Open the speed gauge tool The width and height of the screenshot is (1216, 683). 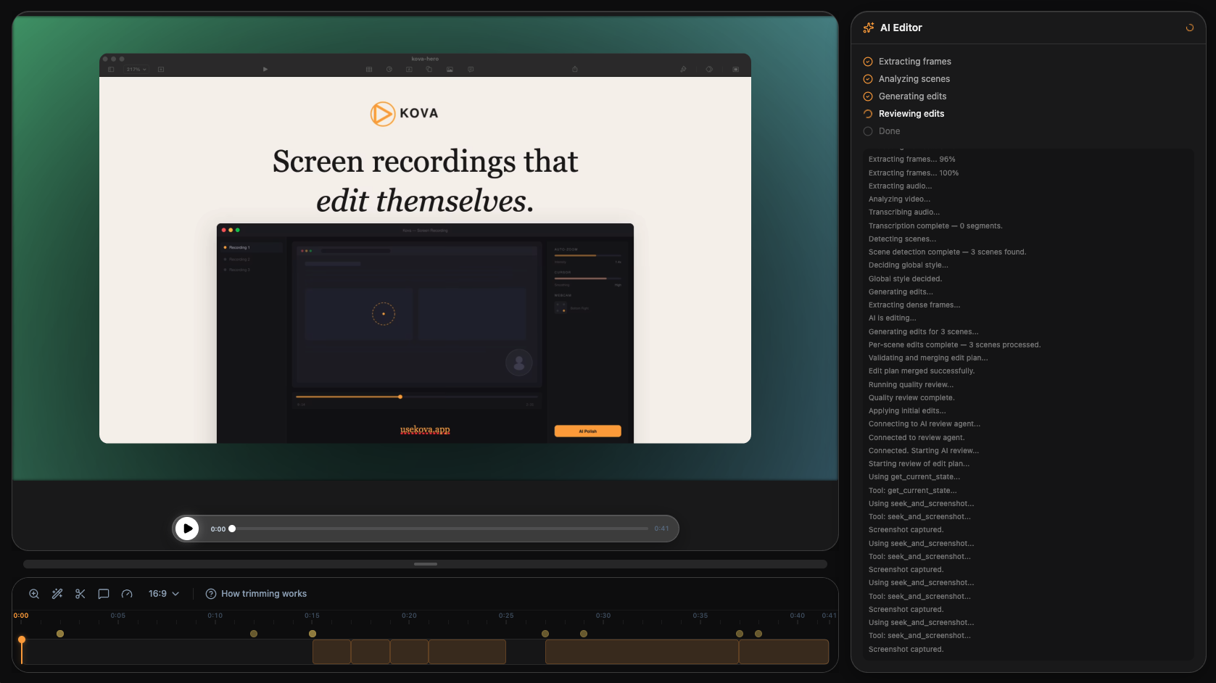(127, 594)
